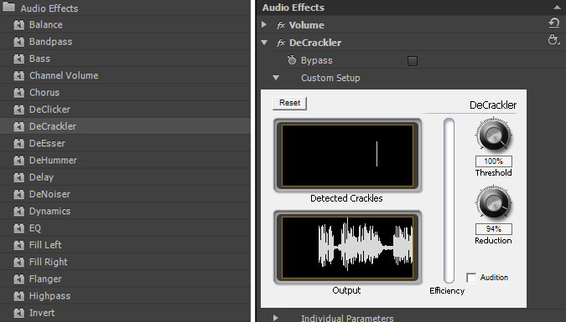Click the Output waveform display
Image resolution: width=566 pixels, height=322 pixels.
(x=347, y=248)
